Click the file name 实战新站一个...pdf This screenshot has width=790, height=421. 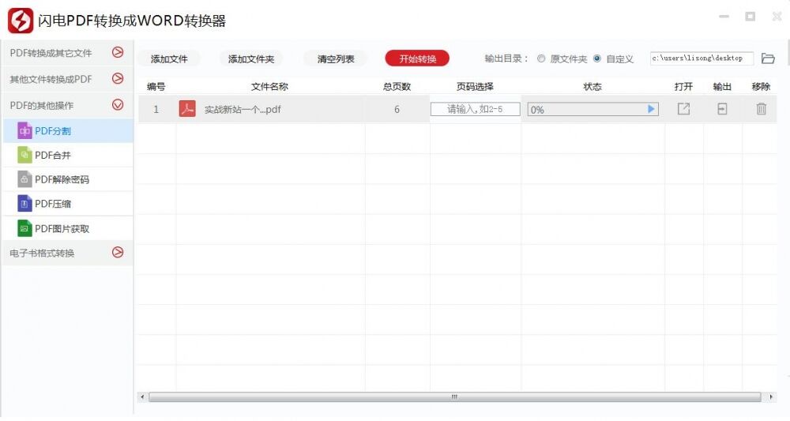point(243,109)
